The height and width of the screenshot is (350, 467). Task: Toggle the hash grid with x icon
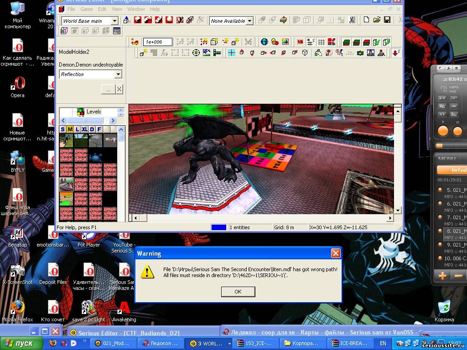(311, 42)
